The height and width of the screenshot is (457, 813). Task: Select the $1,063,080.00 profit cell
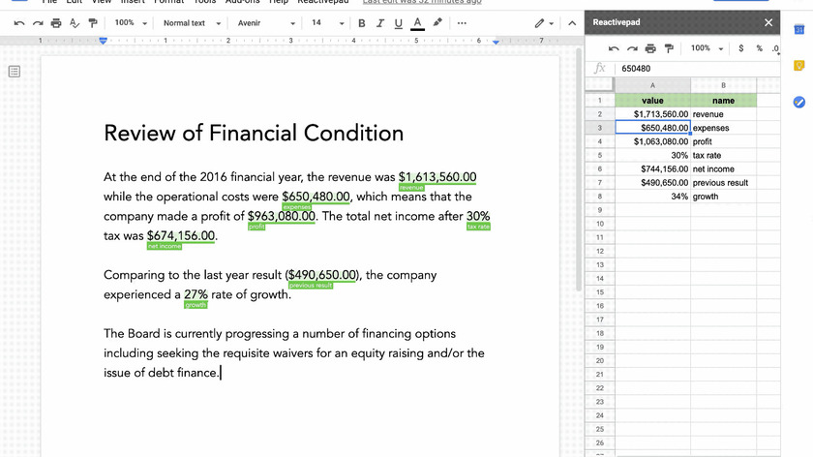point(652,141)
